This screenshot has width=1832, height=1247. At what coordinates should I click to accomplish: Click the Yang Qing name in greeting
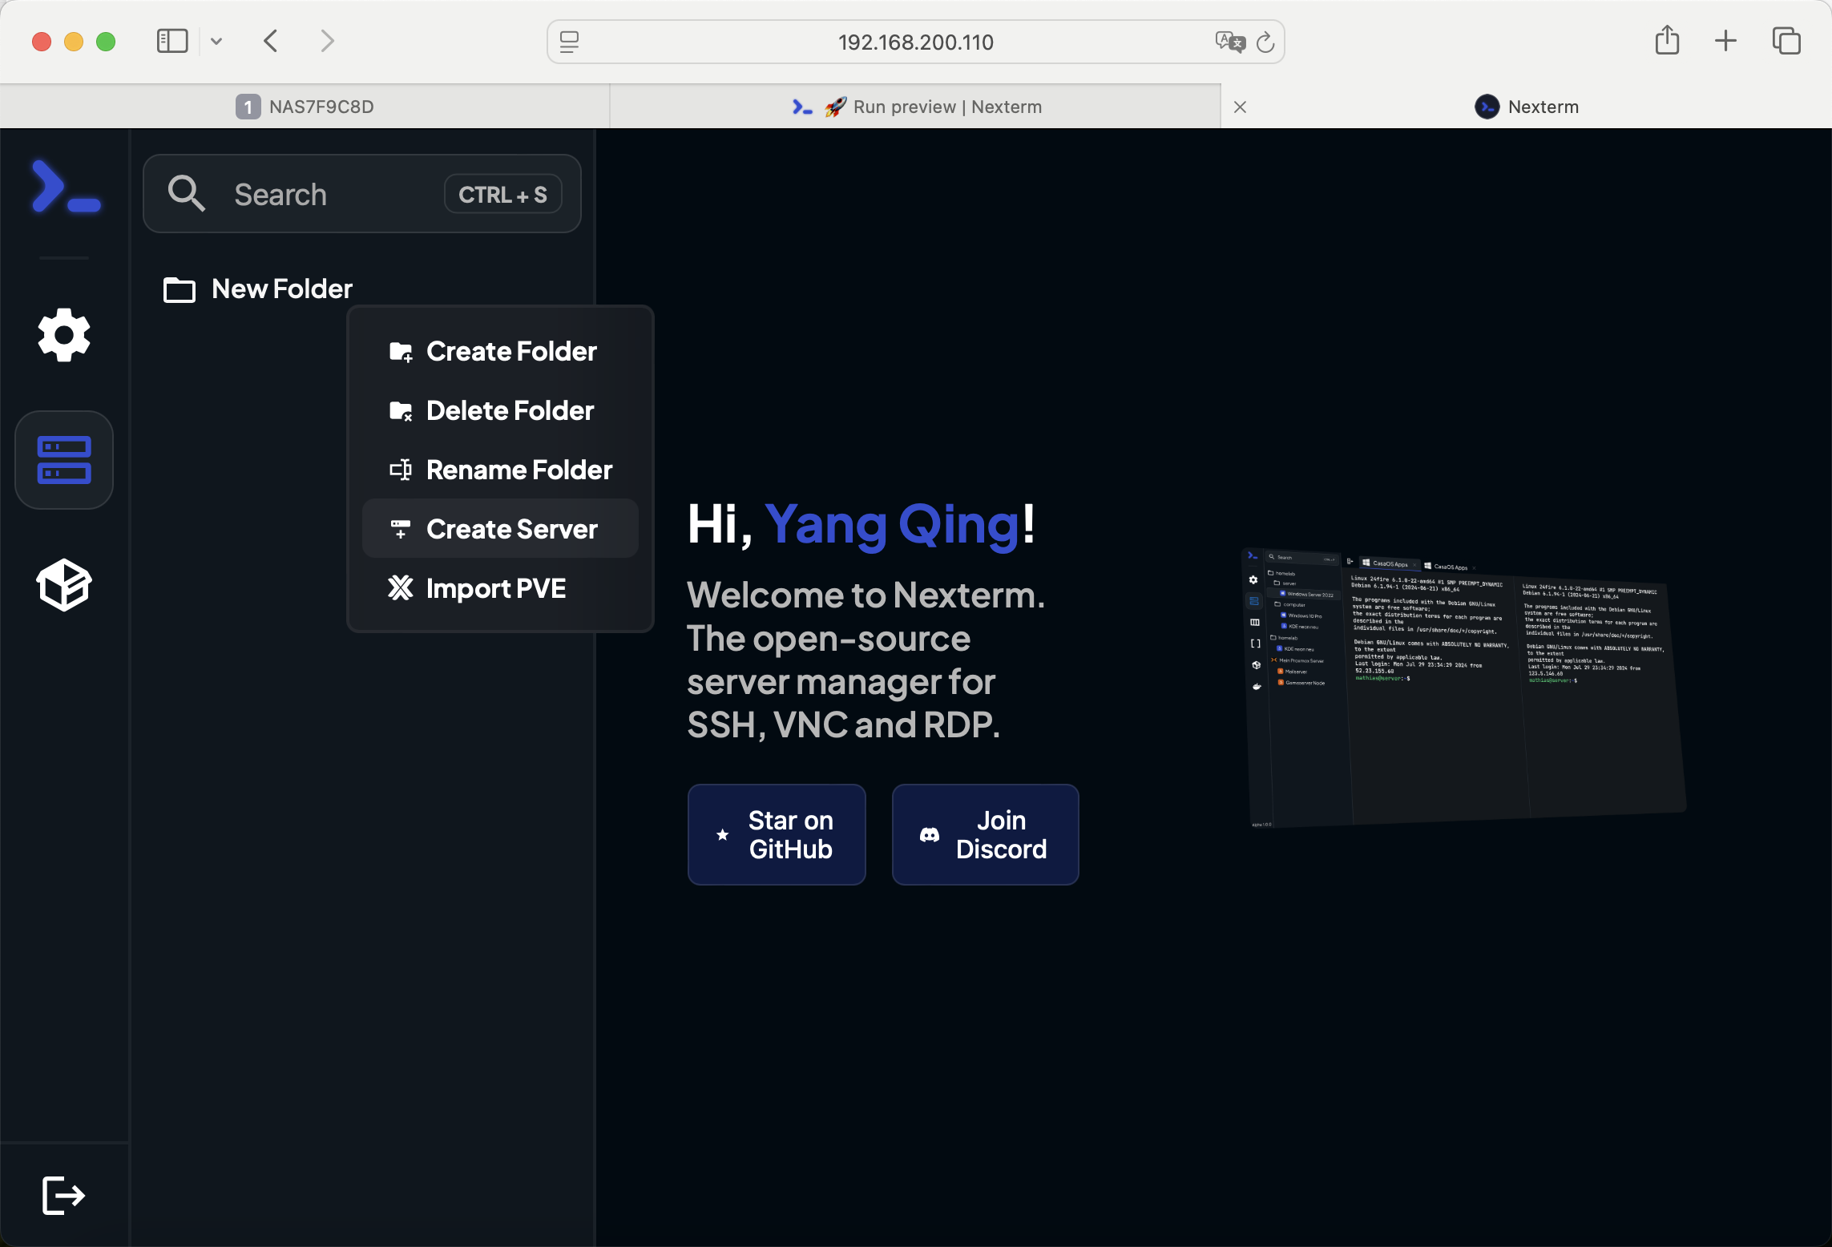[x=892, y=525]
